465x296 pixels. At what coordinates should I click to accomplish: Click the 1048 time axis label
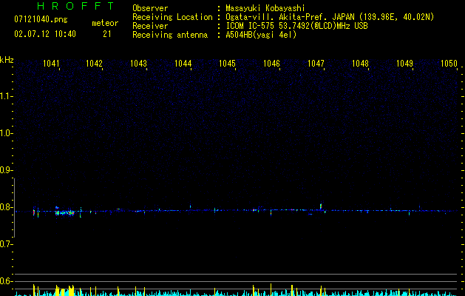point(360,64)
